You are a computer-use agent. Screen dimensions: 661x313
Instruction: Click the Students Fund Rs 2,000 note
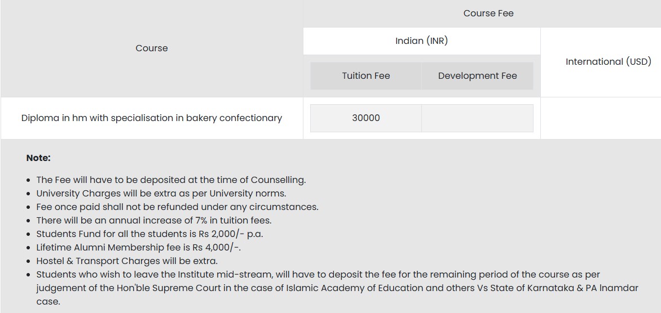[x=149, y=234]
